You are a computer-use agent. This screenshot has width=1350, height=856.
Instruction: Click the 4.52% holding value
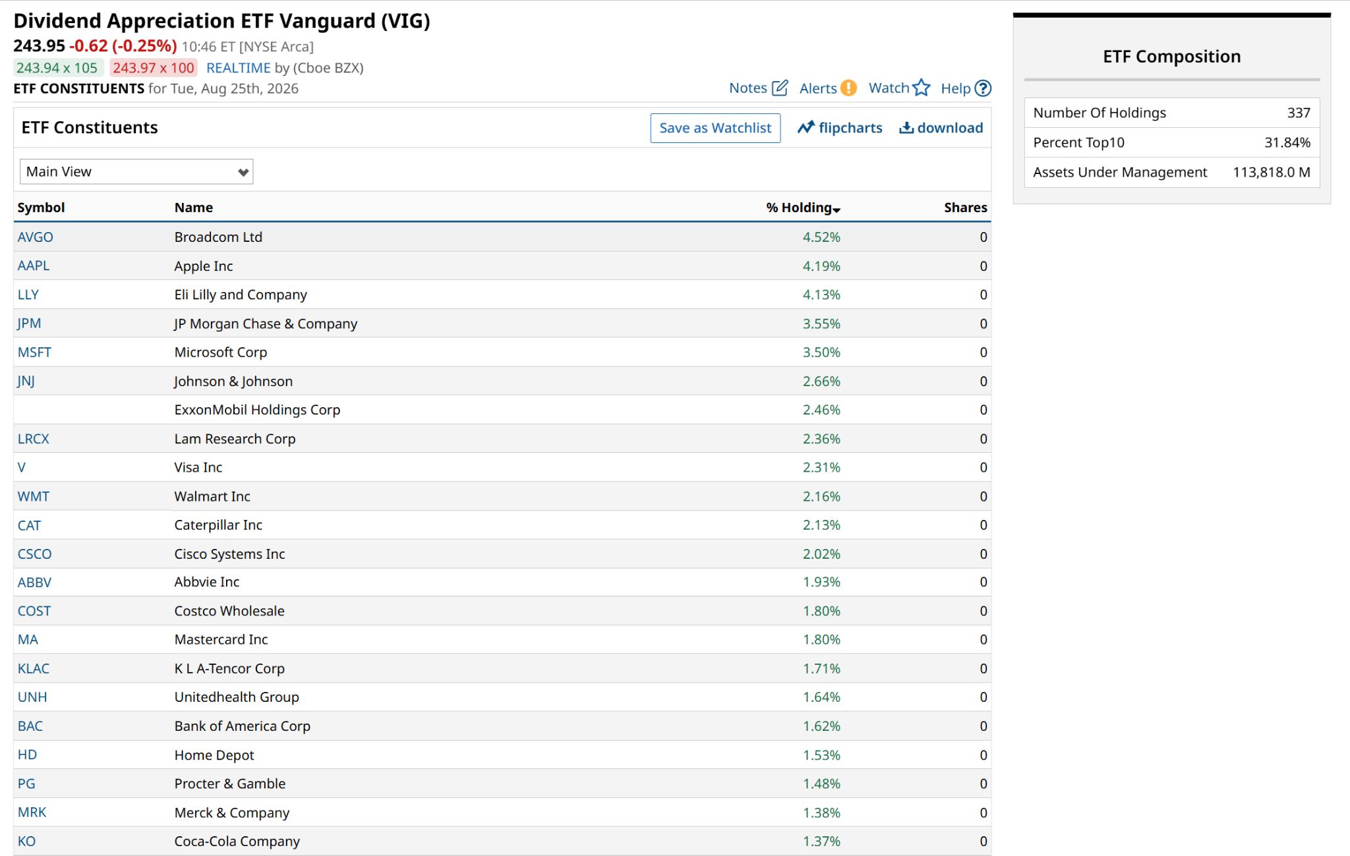pyautogui.click(x=821, y=237)
